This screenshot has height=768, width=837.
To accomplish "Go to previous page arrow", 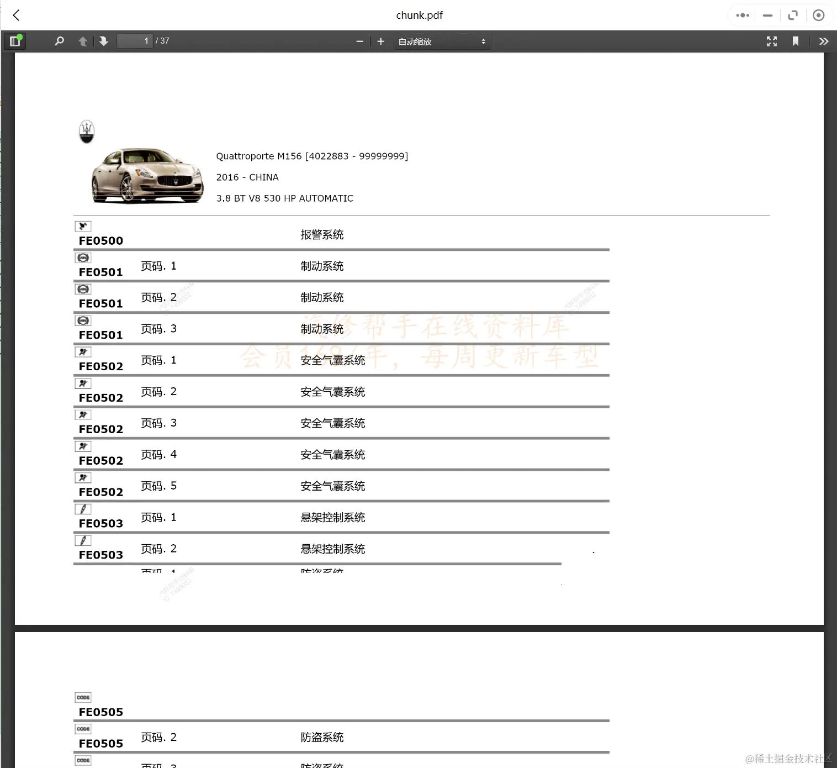I will pos(83,41).
